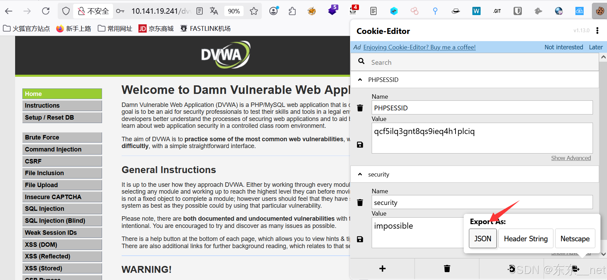Open the File Inclusion module

[62, 173]
